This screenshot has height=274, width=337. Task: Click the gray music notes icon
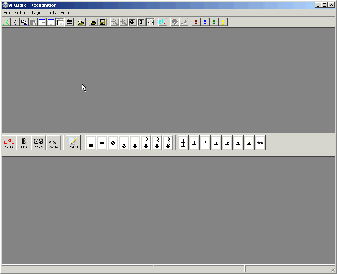click(x=184, y=22)
